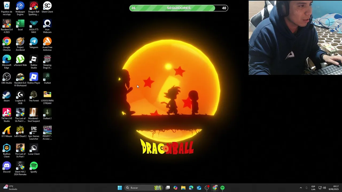Open the Silent Client shortcut
The height and width of the screenshot is (192, 342).
(47, 7)
